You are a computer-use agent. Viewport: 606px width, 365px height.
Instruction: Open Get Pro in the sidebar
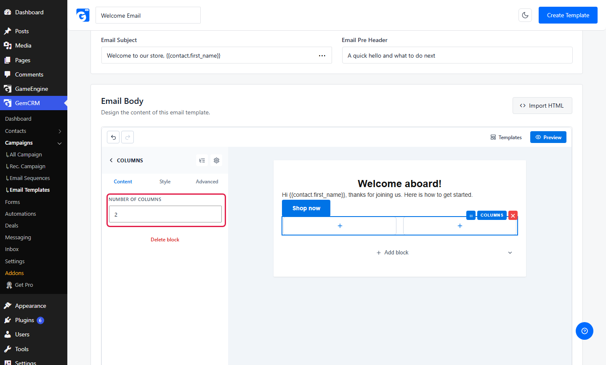tap(24, 285)
